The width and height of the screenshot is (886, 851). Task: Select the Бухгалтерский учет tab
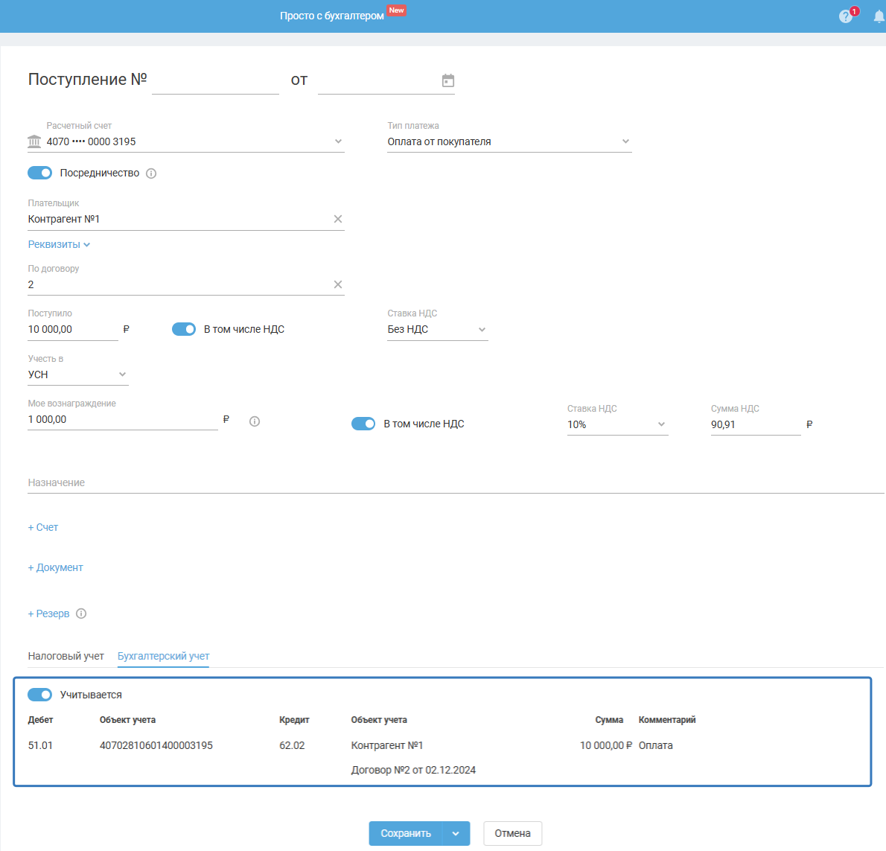(x=163, y=656)
